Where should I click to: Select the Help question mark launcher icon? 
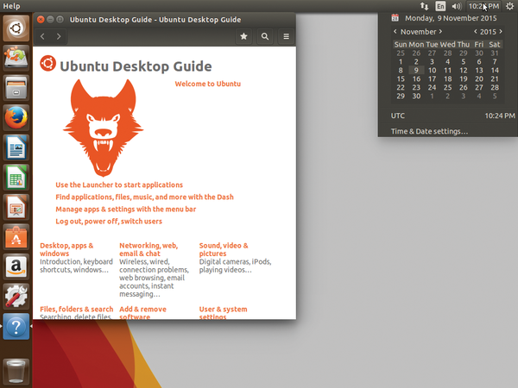click(x=16, y=326)
